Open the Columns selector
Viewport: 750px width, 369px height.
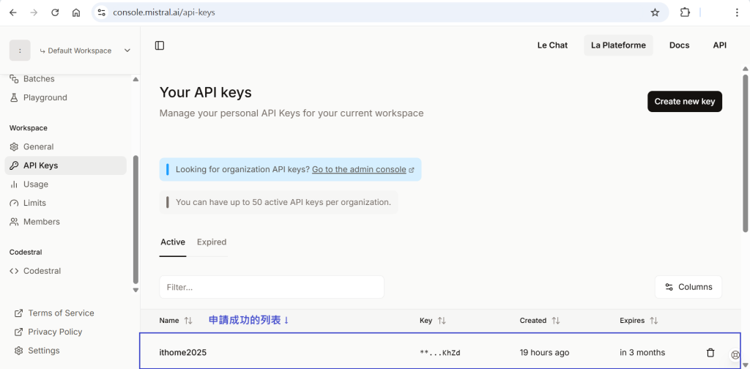[688, 287]
